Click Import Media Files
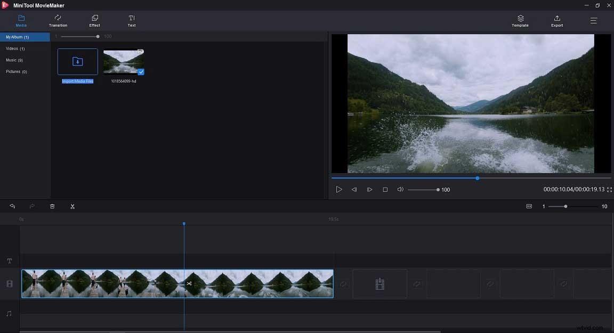 click(x=77, y=61)
